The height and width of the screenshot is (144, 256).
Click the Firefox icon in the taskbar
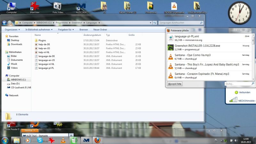(97, 140)
